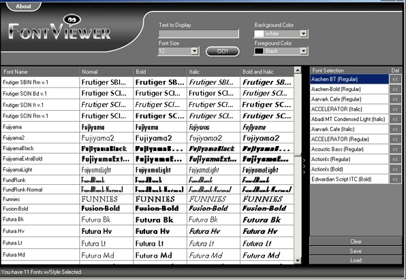Click the Clear button
Viewport: 406px width, 280px height.
click(x=356, y=241)
